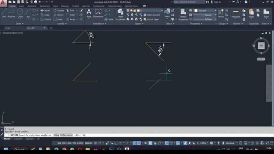Activate the Move command

click(45, 10)
